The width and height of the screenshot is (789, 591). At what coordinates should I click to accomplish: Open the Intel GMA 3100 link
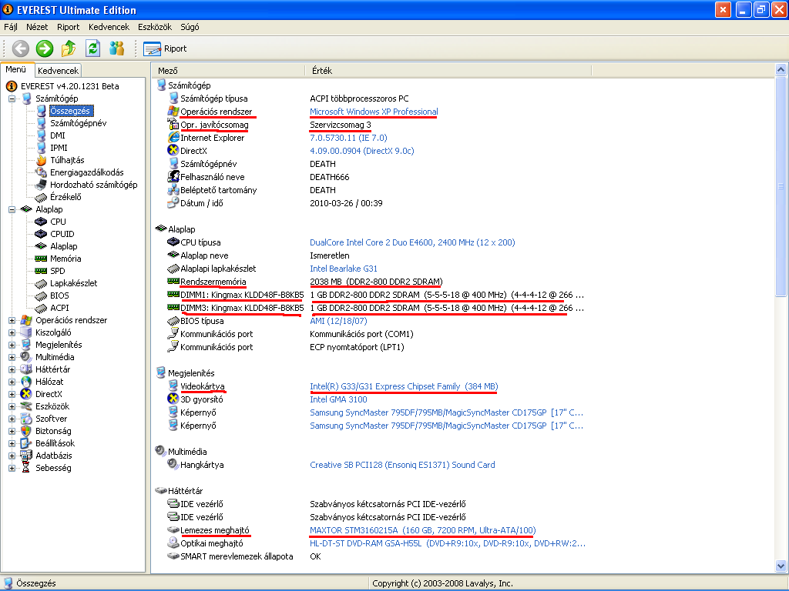coord(338,399)
